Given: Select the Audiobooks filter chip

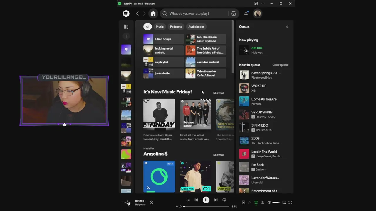Looking at the screenshot, I should coord(196,27).
